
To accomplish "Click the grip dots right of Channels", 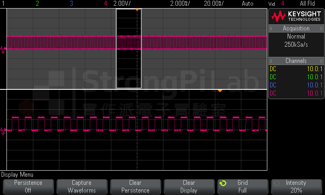I will point(321,61).
